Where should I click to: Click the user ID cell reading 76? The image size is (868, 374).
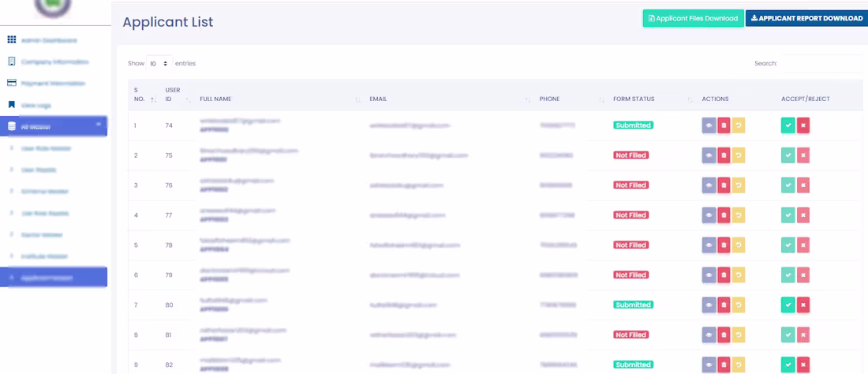tap(169, 185)
